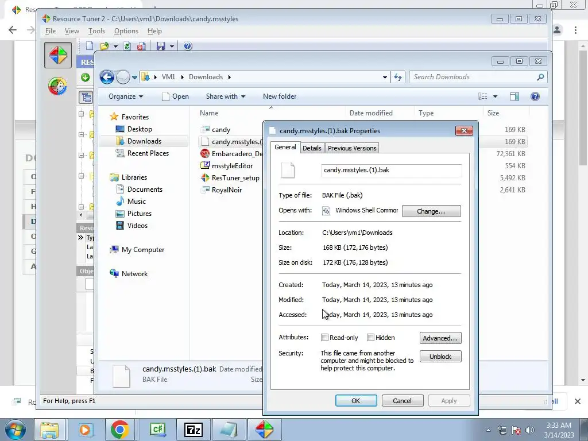This screenshot has width=588, height=441.
Task: Select Downloads in the navigation pane
Action: 144,141
